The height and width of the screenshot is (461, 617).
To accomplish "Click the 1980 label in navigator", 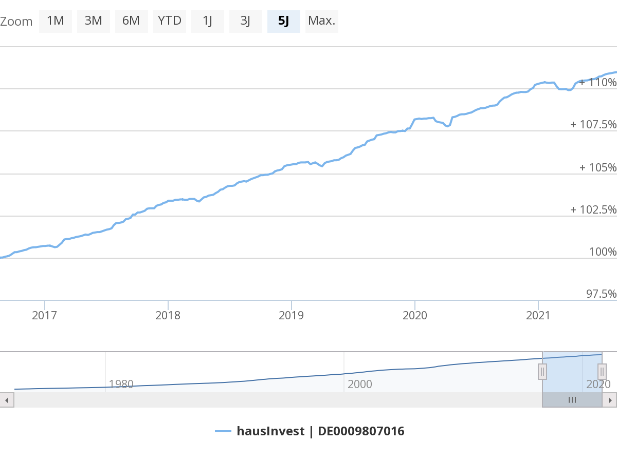I will [121, 384].
